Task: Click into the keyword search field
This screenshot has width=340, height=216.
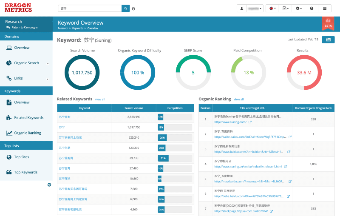Action: click(89, 8)
